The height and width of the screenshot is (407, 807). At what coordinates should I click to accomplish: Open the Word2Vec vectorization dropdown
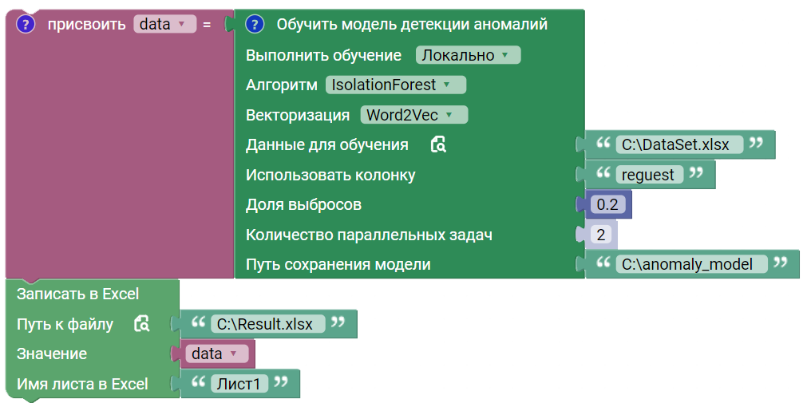[413, 115]
